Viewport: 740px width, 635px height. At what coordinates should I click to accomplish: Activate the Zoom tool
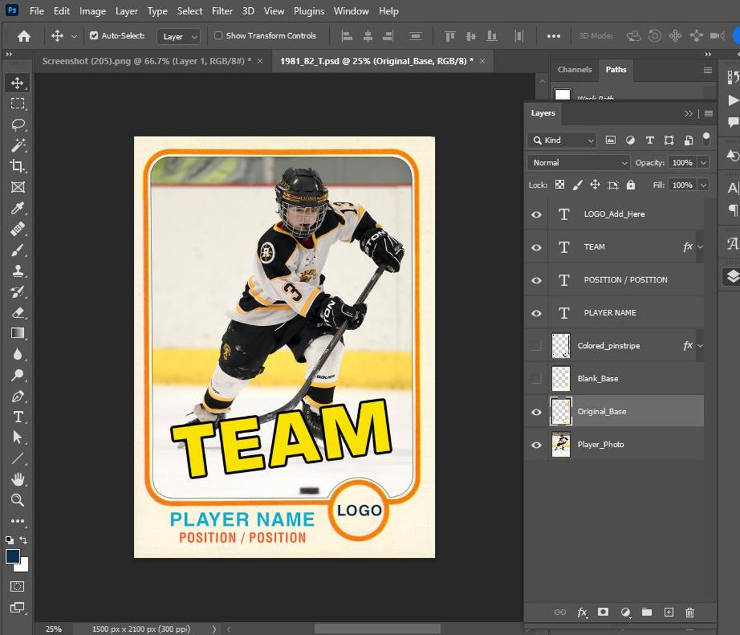pos(18,499)
